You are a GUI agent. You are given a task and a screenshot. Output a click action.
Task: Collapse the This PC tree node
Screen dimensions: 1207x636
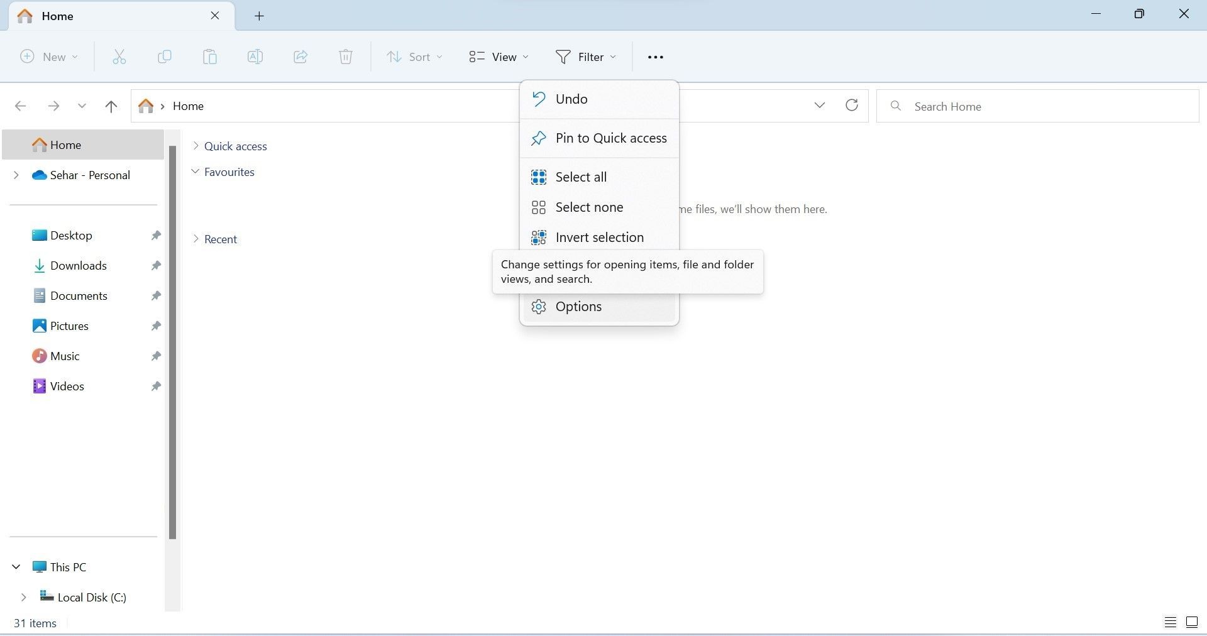click(x=16, y=567)
